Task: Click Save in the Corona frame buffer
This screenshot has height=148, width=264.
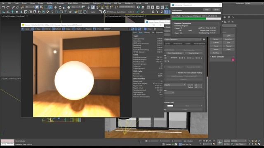Action: click(26, 29)
